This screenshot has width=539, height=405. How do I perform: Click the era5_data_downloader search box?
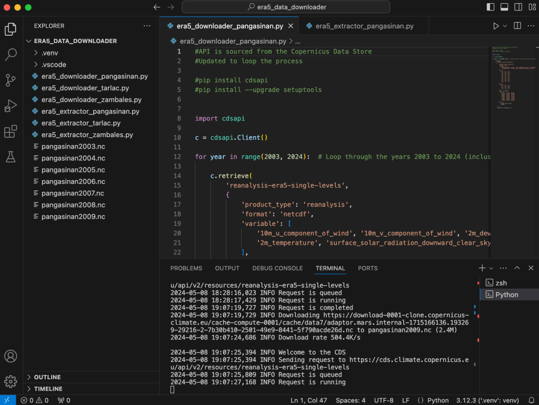point(286,7)
